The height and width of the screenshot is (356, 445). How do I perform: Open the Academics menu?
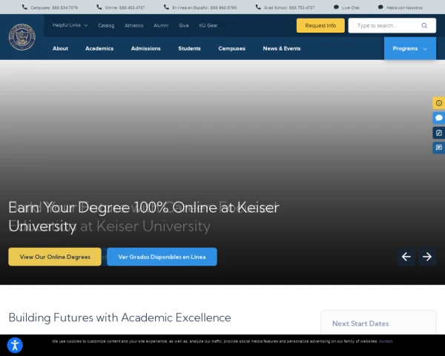click(x=99, y=48)
